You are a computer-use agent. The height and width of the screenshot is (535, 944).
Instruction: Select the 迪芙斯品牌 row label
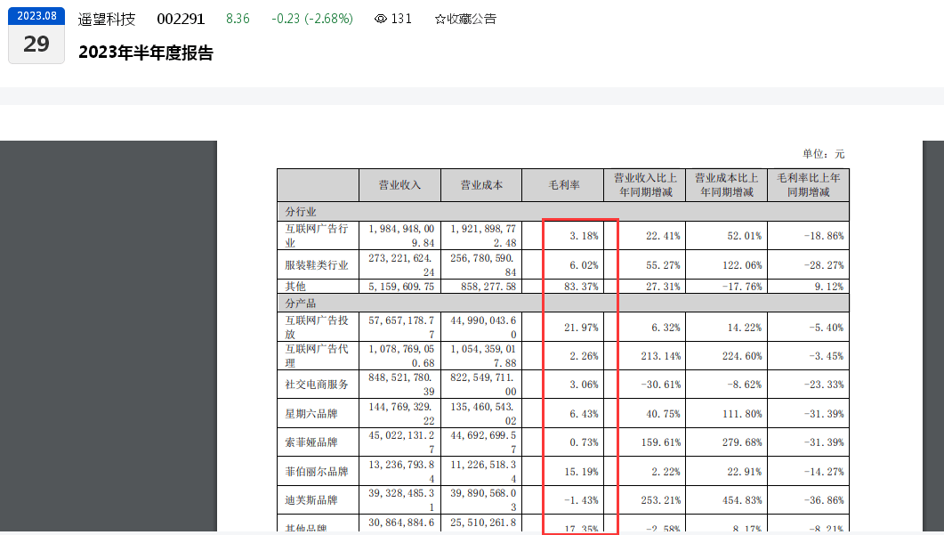pos(311,500)
